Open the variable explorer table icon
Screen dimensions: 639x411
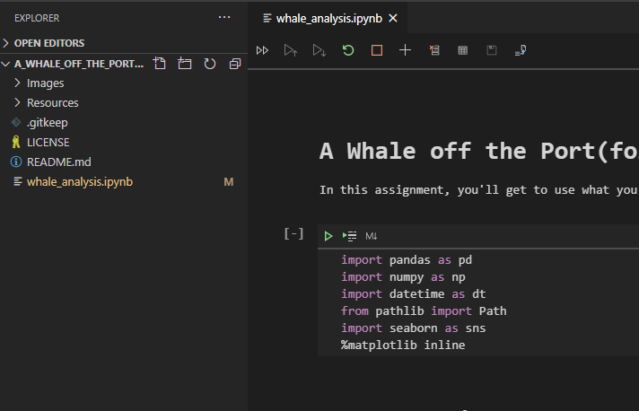463,50
